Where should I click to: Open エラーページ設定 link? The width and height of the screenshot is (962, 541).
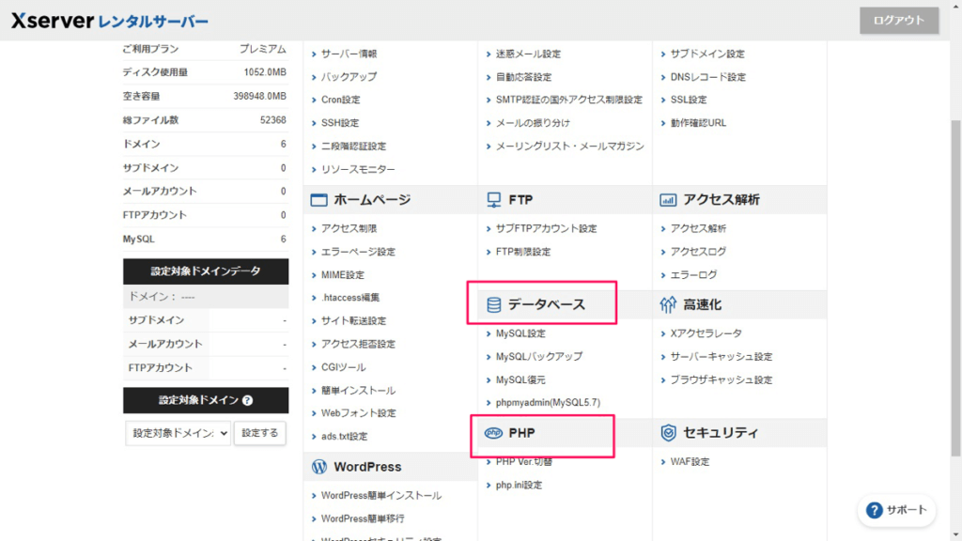pyautogui.click(x=358, y=252)
